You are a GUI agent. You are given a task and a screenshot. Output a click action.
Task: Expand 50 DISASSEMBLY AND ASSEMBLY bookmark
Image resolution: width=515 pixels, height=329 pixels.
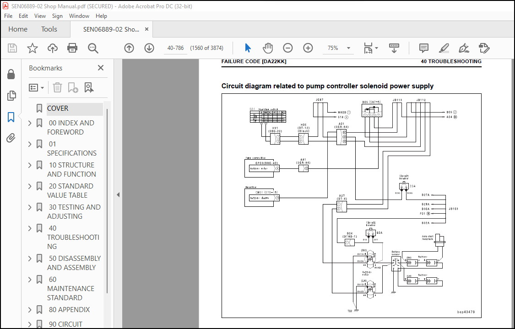click(30, 259)
